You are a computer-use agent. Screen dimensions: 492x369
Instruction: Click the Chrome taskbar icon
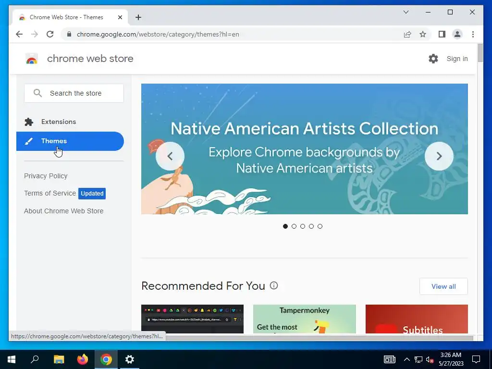(x=106, y=359)
